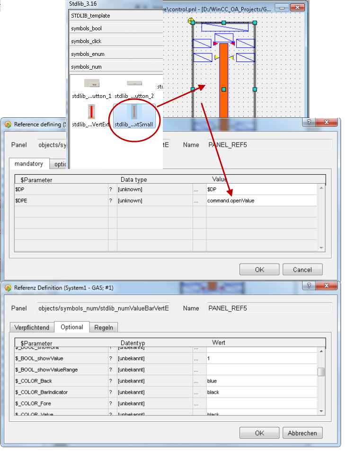Switch to the Regeln tab

pos(104,328)
